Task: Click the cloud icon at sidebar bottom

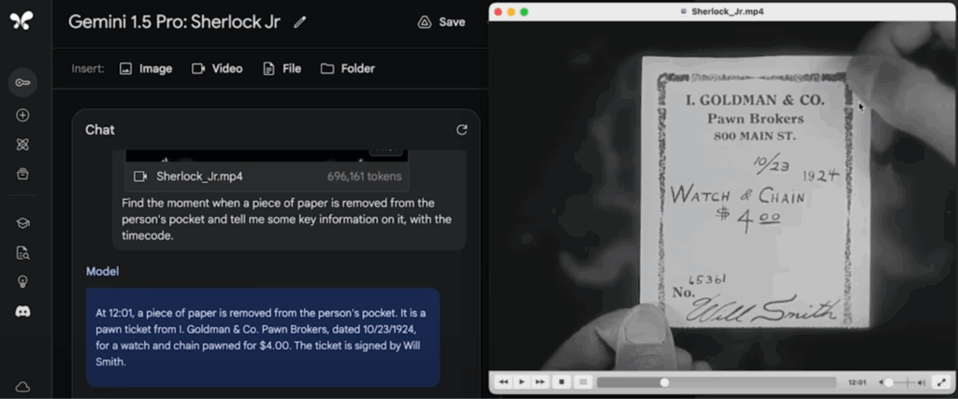Action: (22, 386)
